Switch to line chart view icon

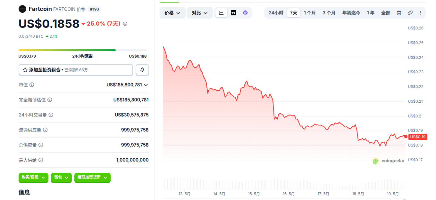tap(221, 13)
